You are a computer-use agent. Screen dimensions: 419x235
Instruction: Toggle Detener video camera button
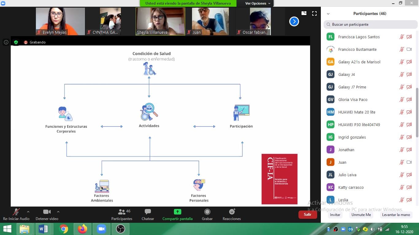(47, 212)
